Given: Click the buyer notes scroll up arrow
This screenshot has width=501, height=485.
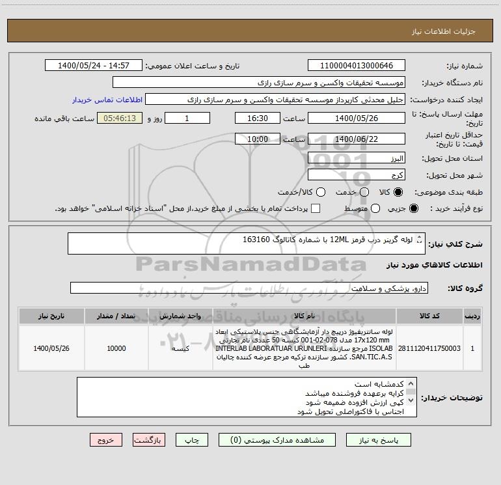Looking at the screenshot, I should pyautogui.click(x=411, y=383).
